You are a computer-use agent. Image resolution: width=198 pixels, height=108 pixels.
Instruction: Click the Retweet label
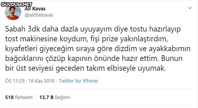[24, 97]
